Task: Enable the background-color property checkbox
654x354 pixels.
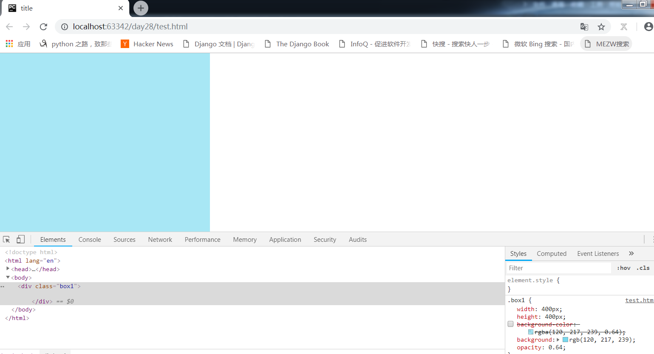Action: click(x=511, y=324)
